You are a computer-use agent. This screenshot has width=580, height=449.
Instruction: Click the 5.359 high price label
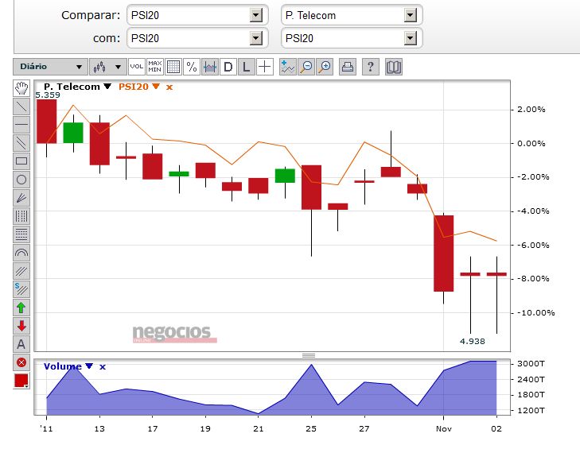(x=48, y=95)
